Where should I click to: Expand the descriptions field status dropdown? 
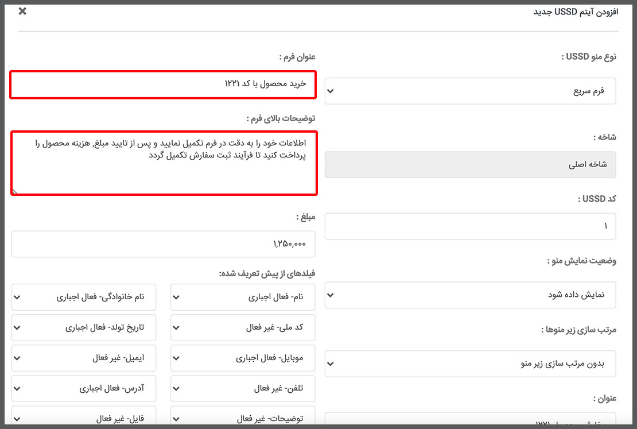coord(243,419)
